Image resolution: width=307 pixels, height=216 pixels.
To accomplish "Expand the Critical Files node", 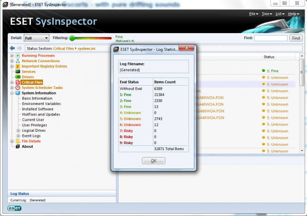I will (x=12, y=82).
